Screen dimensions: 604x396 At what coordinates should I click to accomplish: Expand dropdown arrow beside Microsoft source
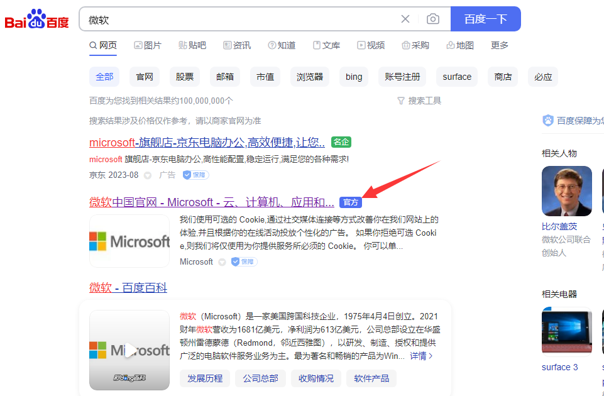click(x=222, y=262)
